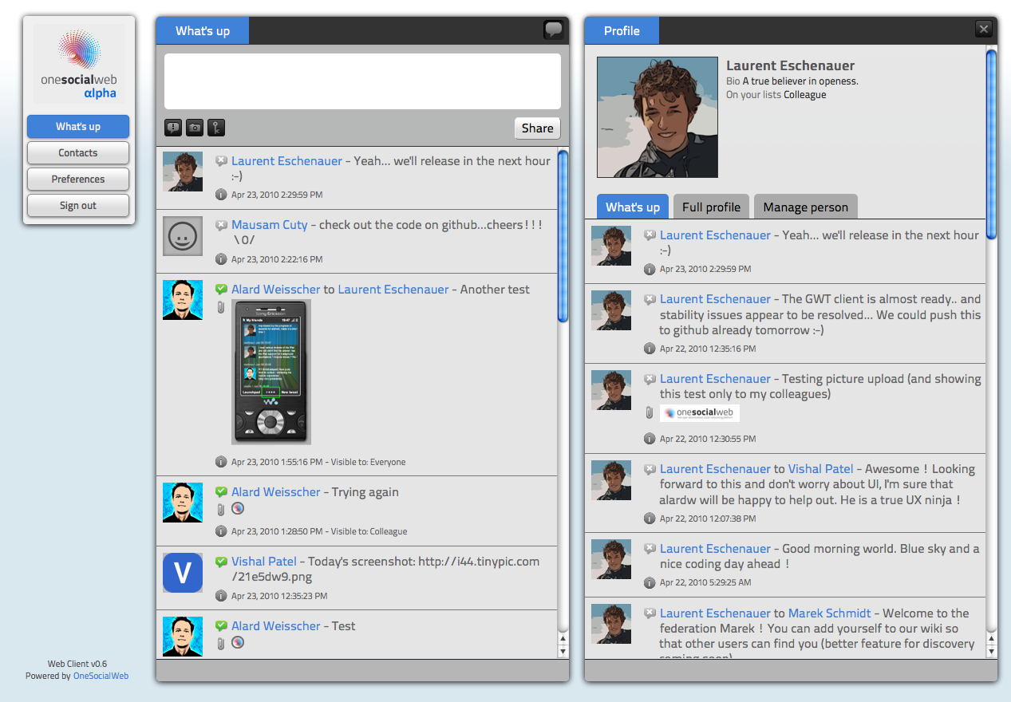The image size is (1011, 702).
Task: Close the Profile panel
Action: point(983,30)
